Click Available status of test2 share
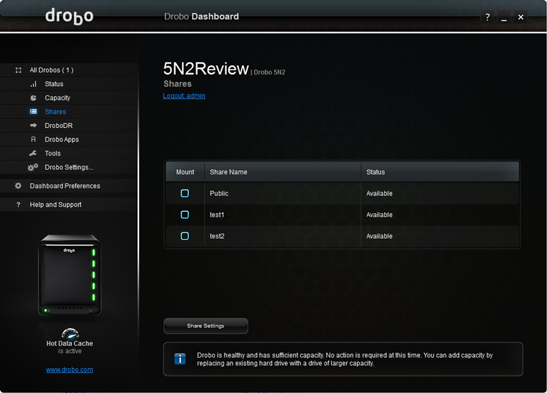This screenshot has width=547, height=393. point(379,237)
